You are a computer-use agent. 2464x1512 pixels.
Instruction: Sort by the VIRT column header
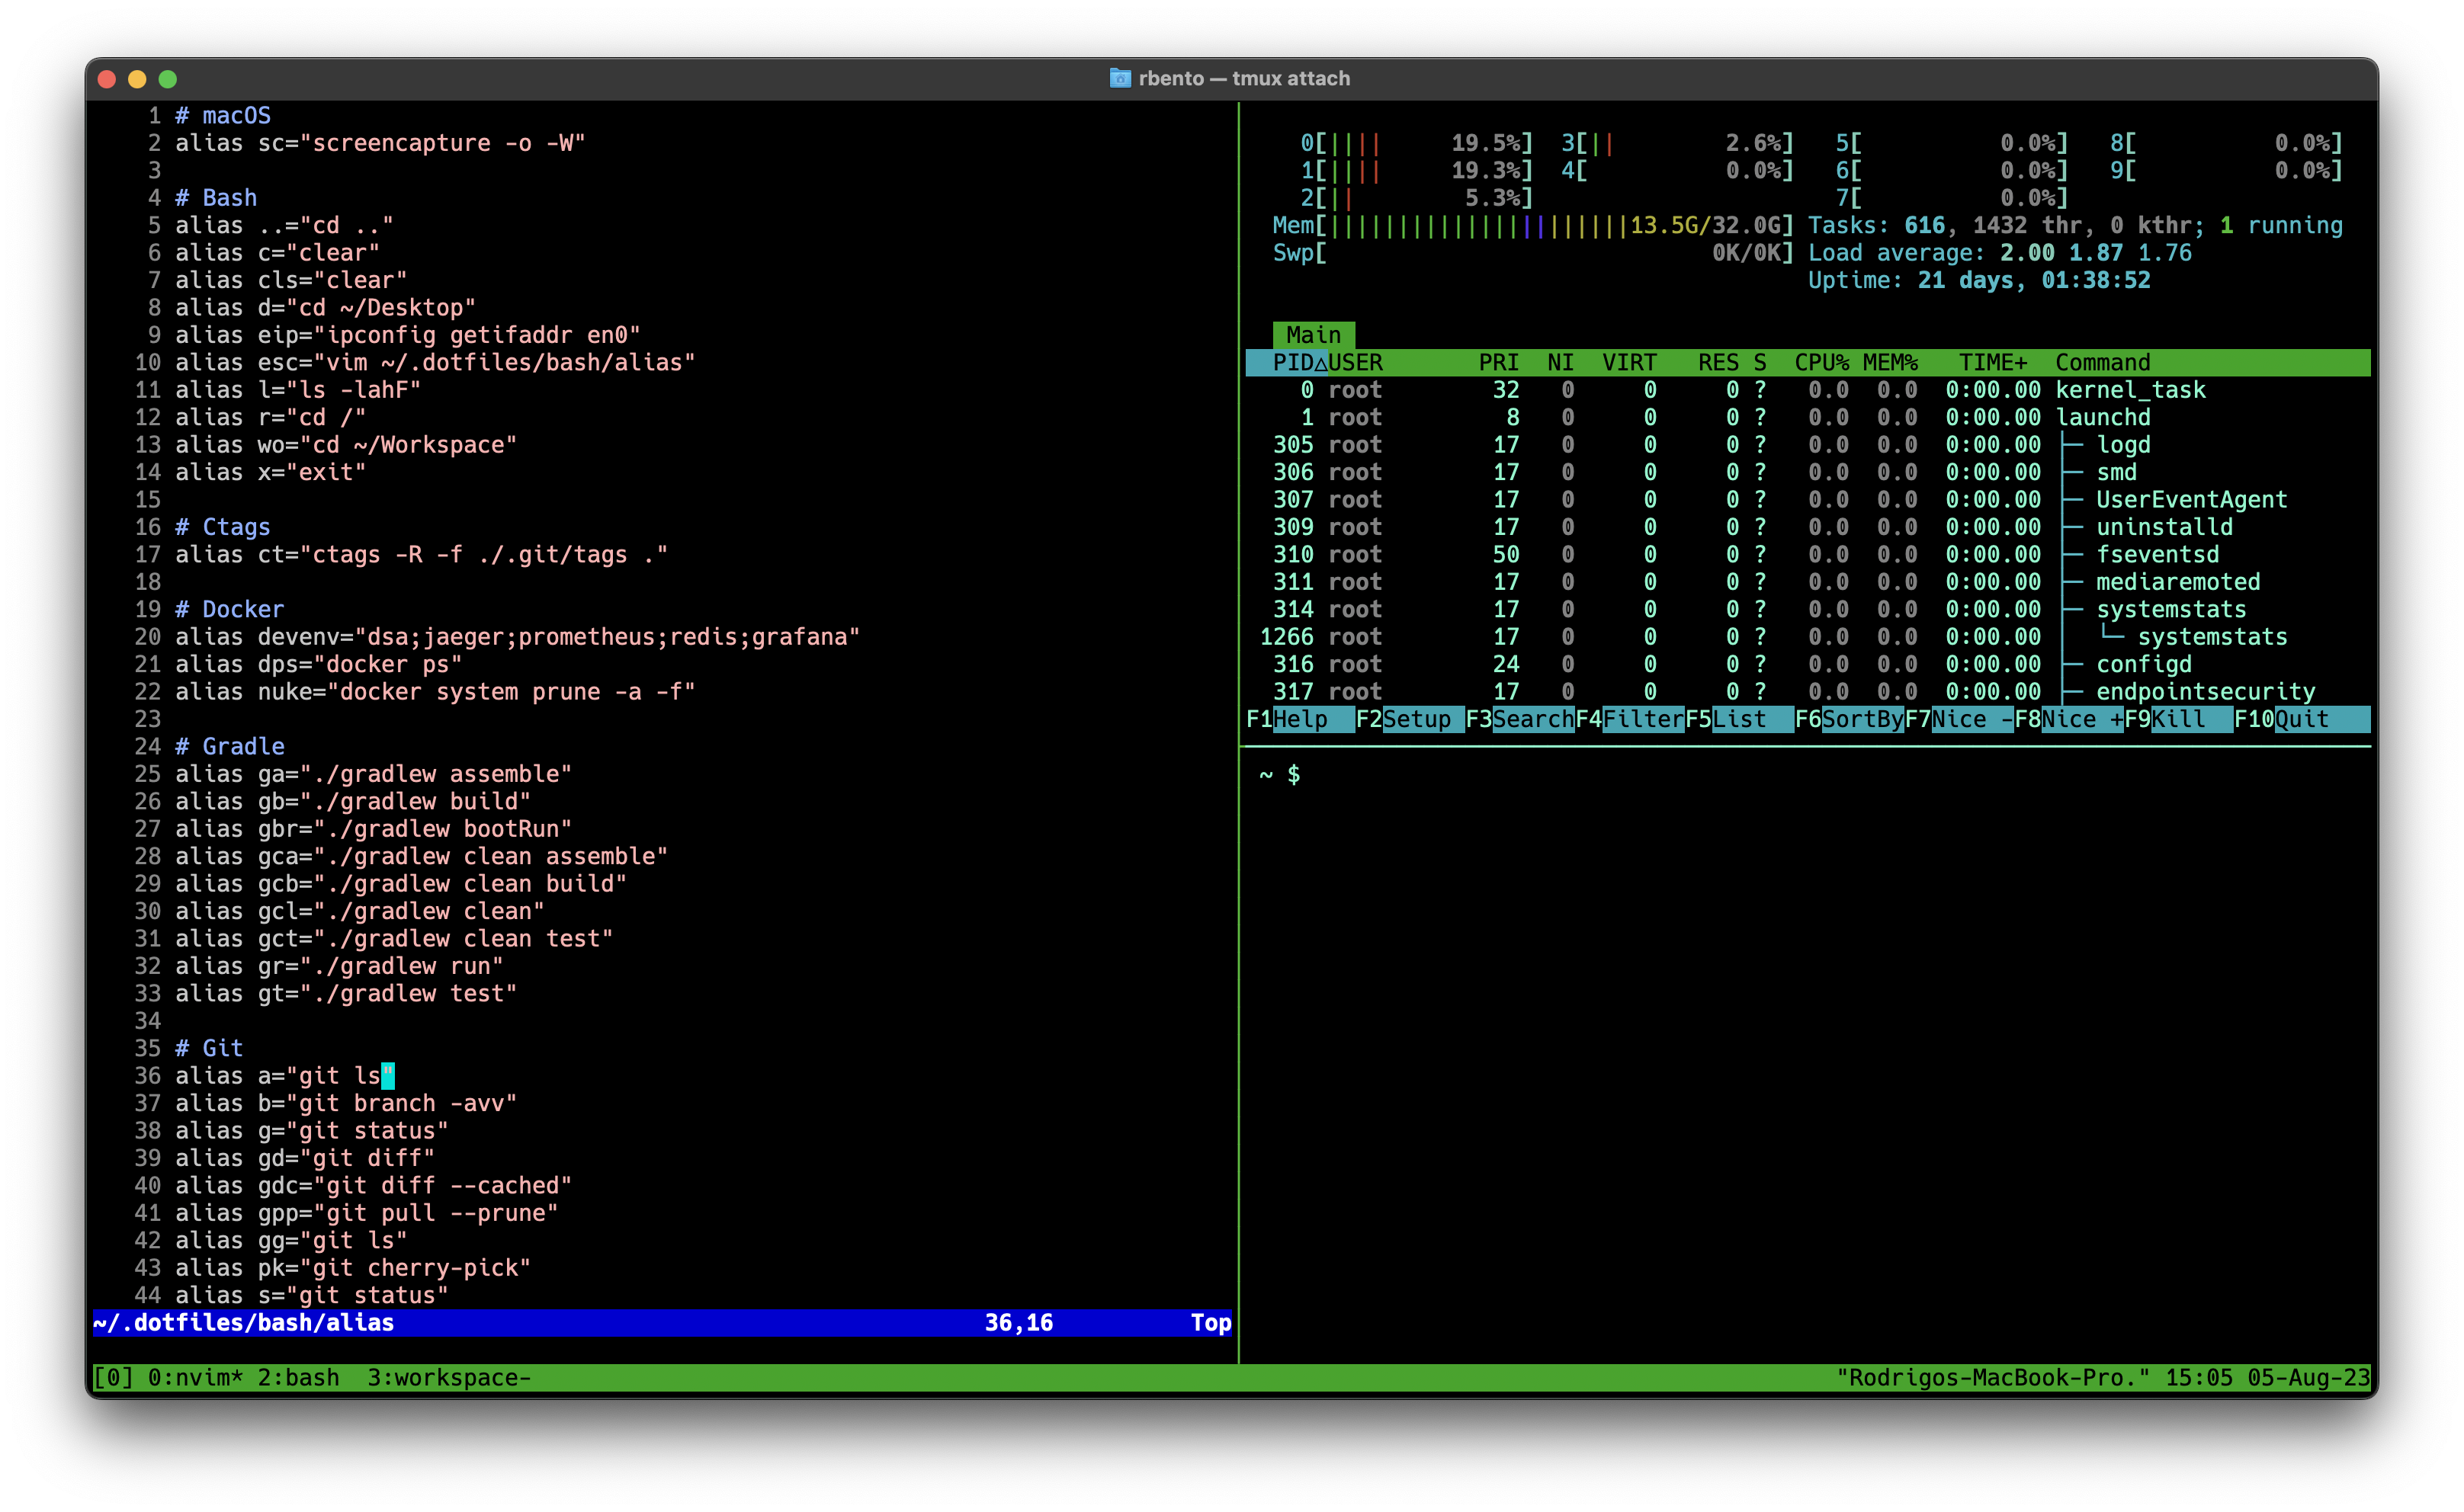point(1630,362)
